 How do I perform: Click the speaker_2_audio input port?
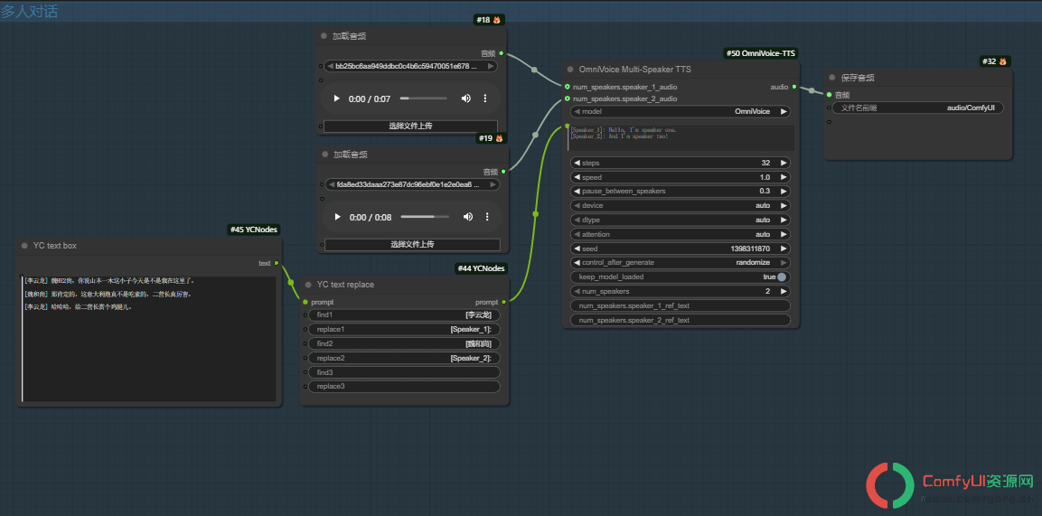click(x=567, y=99)
